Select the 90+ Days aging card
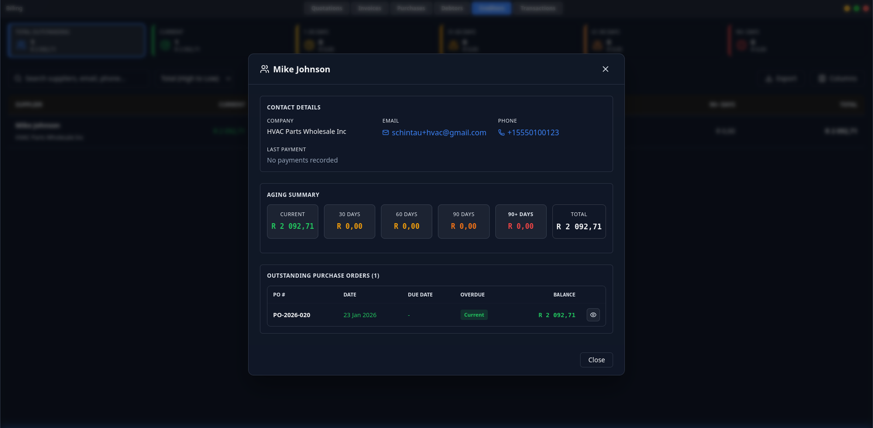The width and height of the screenshot is (873, 428). 521,221
